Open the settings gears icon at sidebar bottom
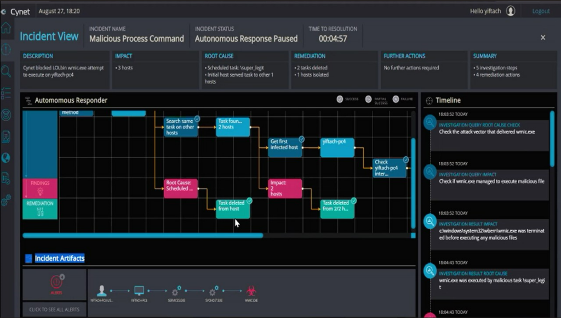 (6, 201)
